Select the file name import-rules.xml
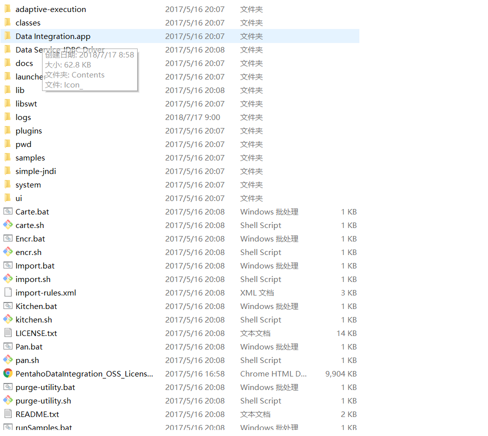This screenshot has height=436, width=488. (x=46, y=293)
